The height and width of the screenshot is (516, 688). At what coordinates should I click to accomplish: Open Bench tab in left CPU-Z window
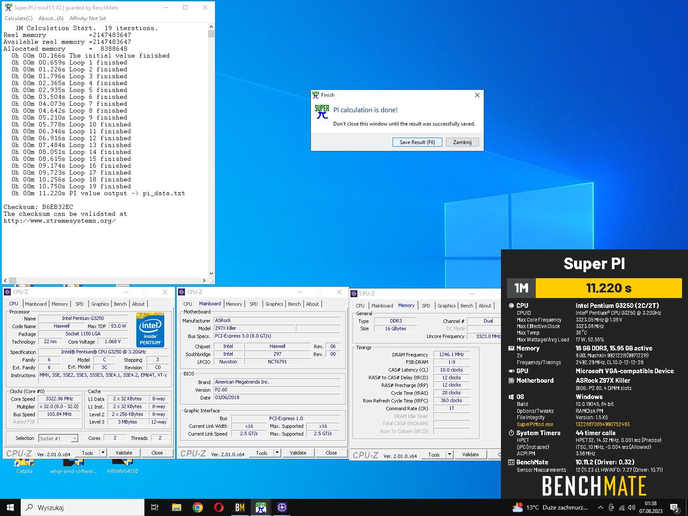pyautogui.click(x=120, y=304)
